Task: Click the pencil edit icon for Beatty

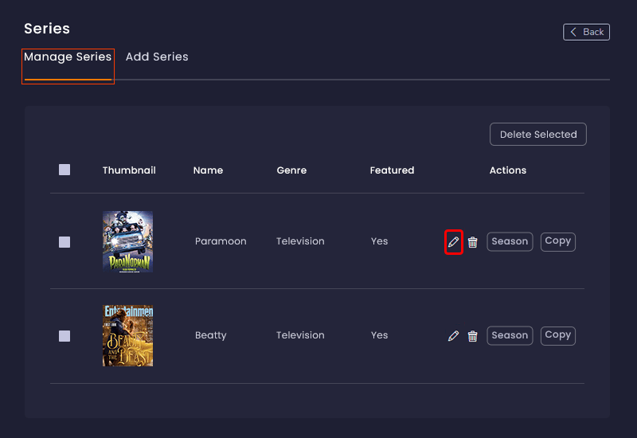Action: (453, 336)
